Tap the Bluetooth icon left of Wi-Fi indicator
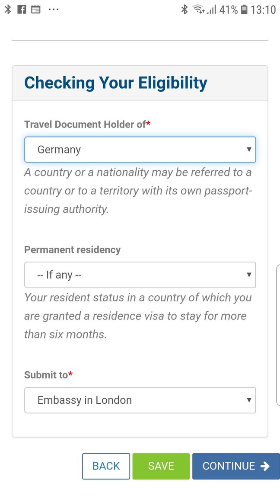This screenshot has height=498, width=280. click(x=185, y=10)
